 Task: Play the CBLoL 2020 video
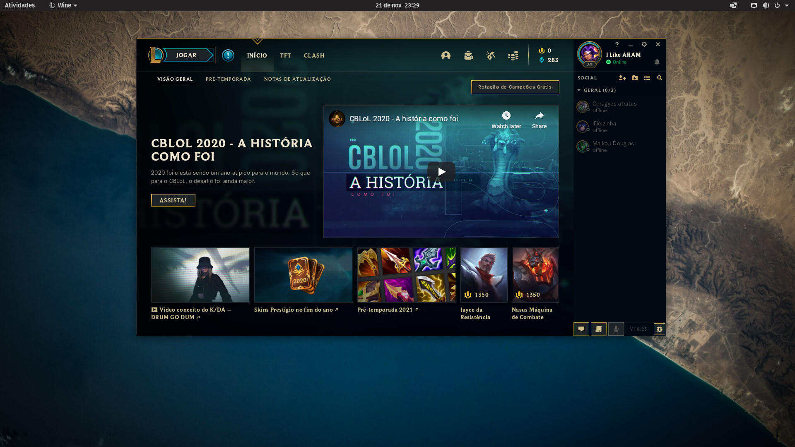click(x=441, y=171)
